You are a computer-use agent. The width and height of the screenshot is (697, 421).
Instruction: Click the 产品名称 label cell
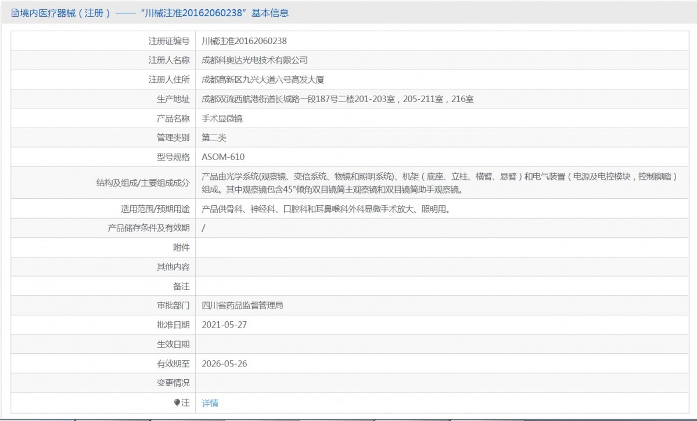103,118
